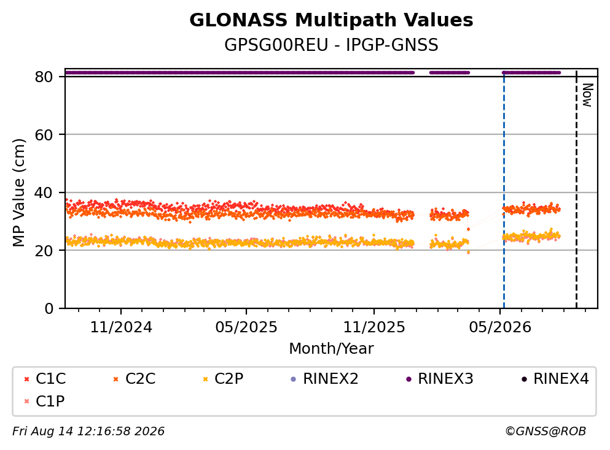Click the RINEX3 legend entry

(x=440, y=378)
